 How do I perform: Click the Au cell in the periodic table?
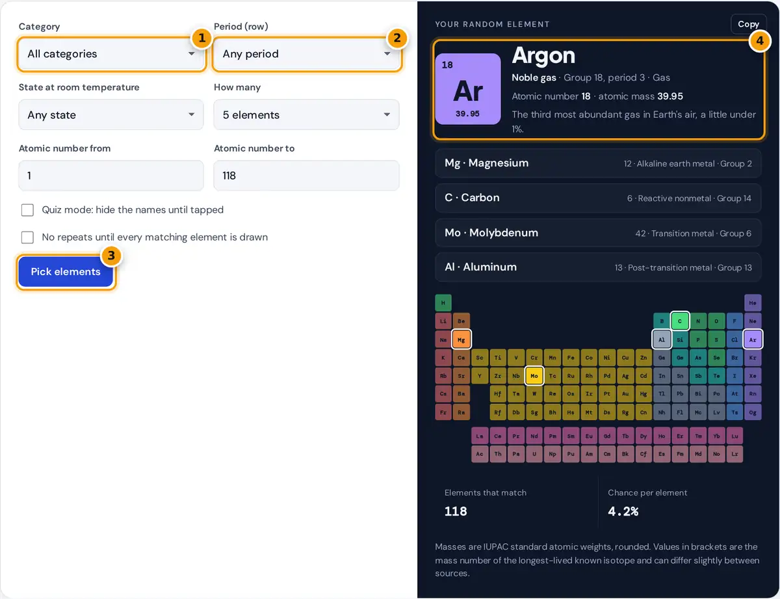tap(625, 394)
